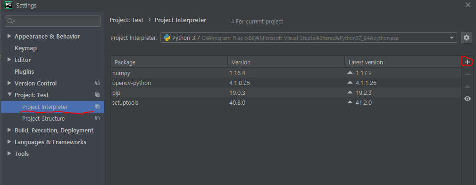Click opencv-python version 4.1.0.25 cell
The image size is (476, 185).
(x=240, y=83)
